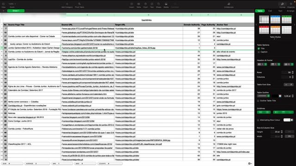
Task: Click the column Width stepper
Action: point(282,136)
